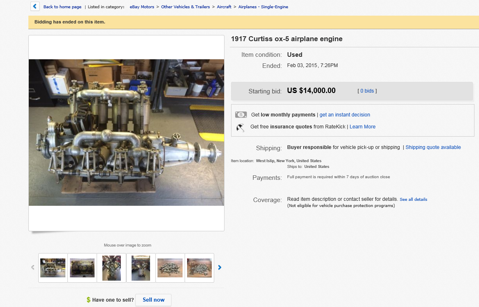
Task: Open the 0 bids link
Action: click(x=367, y=91)
